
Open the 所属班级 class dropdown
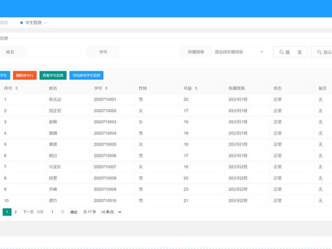(239, 52)
